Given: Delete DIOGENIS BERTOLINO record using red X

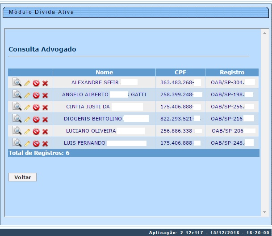Looking at the screenshot, I should click(x=45, y=119).
